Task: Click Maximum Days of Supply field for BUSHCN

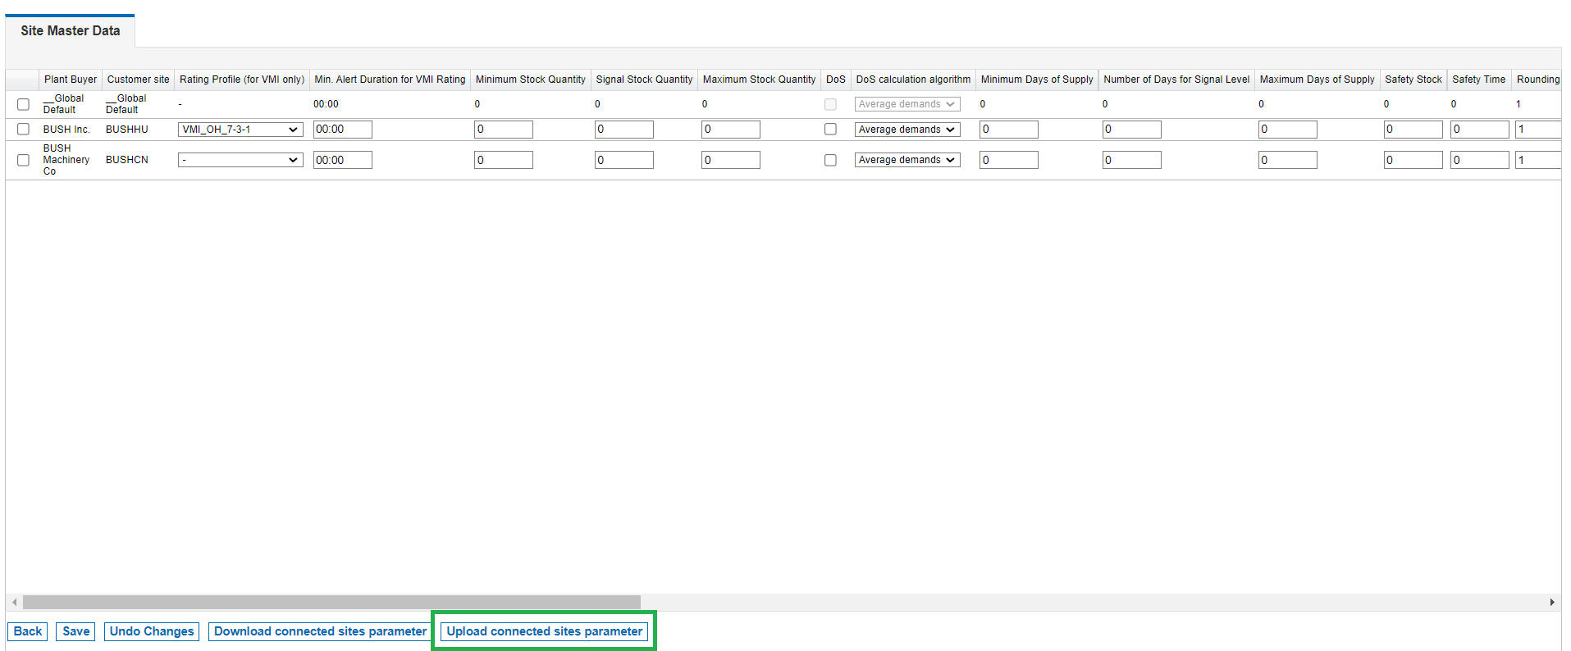Action: [1288, 160]
